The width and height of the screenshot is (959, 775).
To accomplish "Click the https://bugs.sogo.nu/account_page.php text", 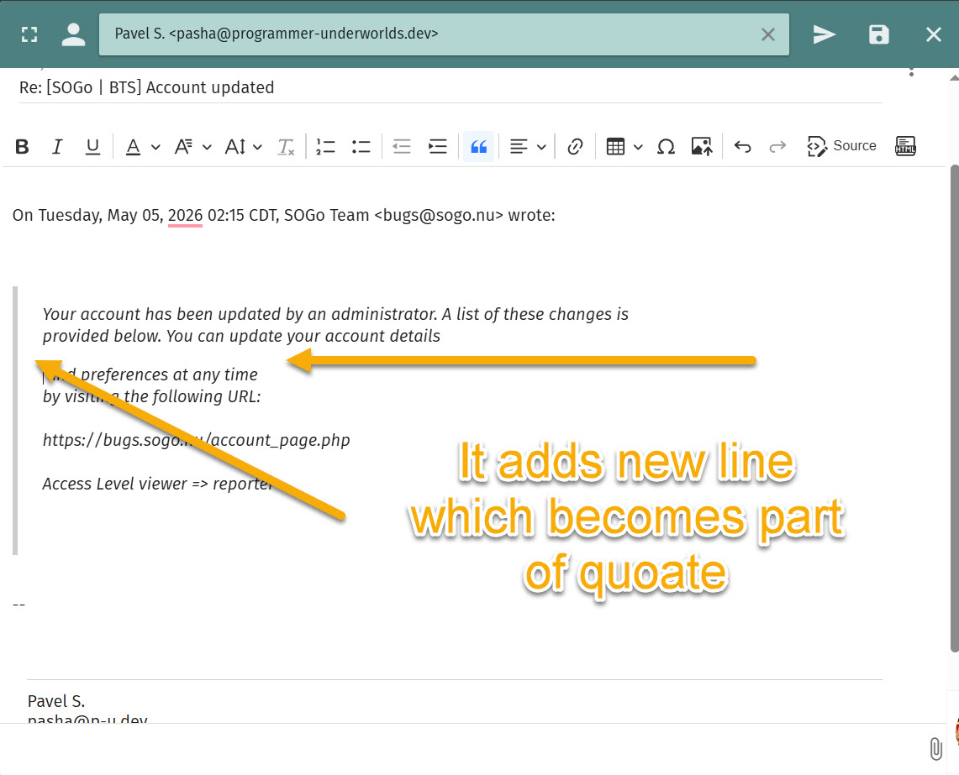I will pos(196,440).
